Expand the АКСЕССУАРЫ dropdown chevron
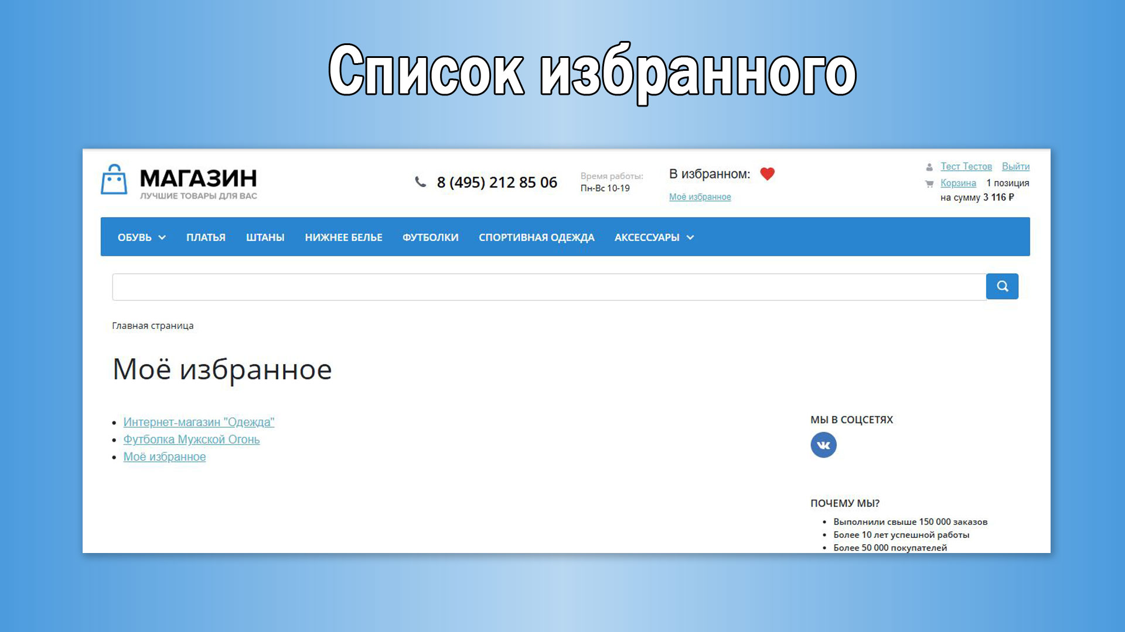This screenshot has height=632, width=1125. coord(690,238)
